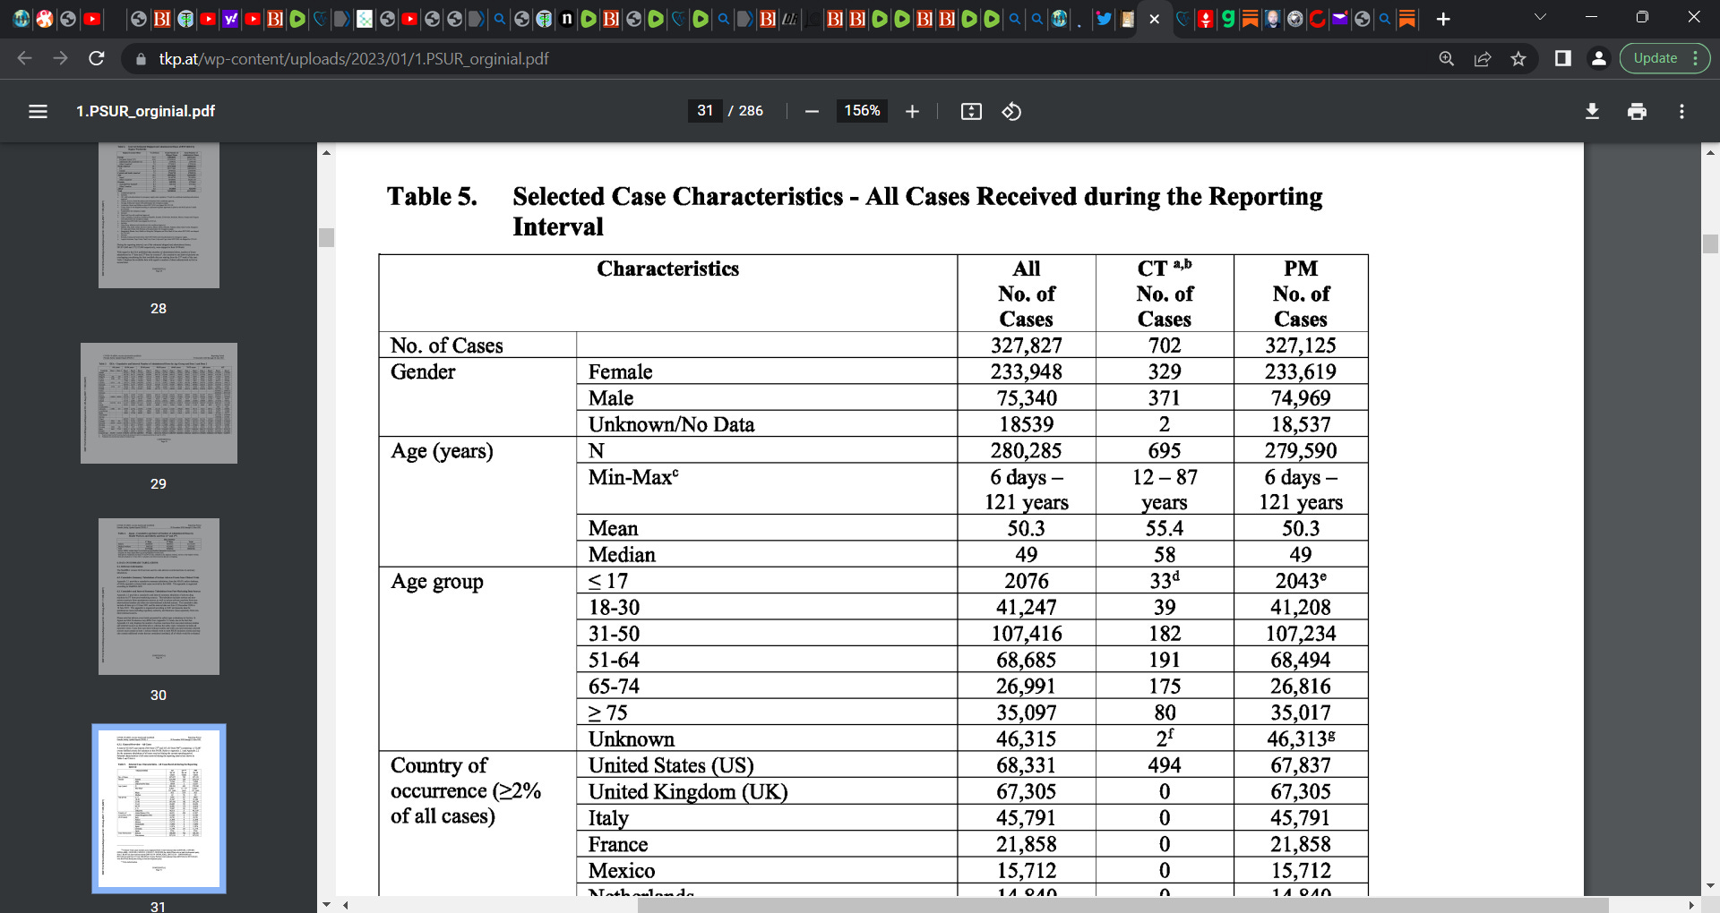1720x913 pixels.
Task: Click the PDF title '1.PSUR_orginial.pdf'
Action: point(145,111)
